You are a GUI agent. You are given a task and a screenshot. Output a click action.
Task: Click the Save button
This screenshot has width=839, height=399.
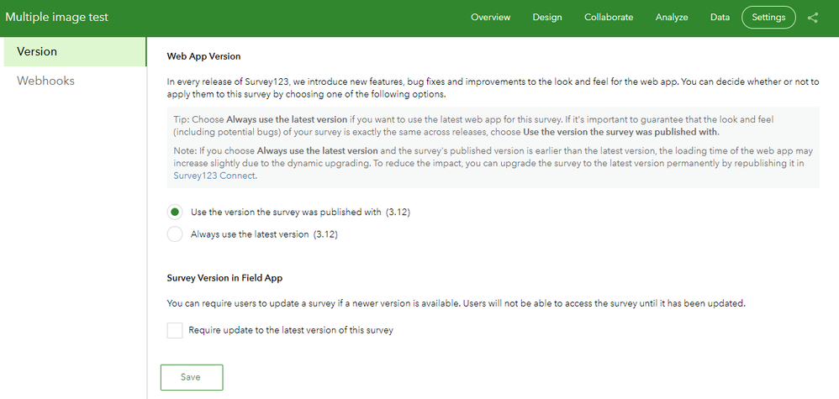191,377
